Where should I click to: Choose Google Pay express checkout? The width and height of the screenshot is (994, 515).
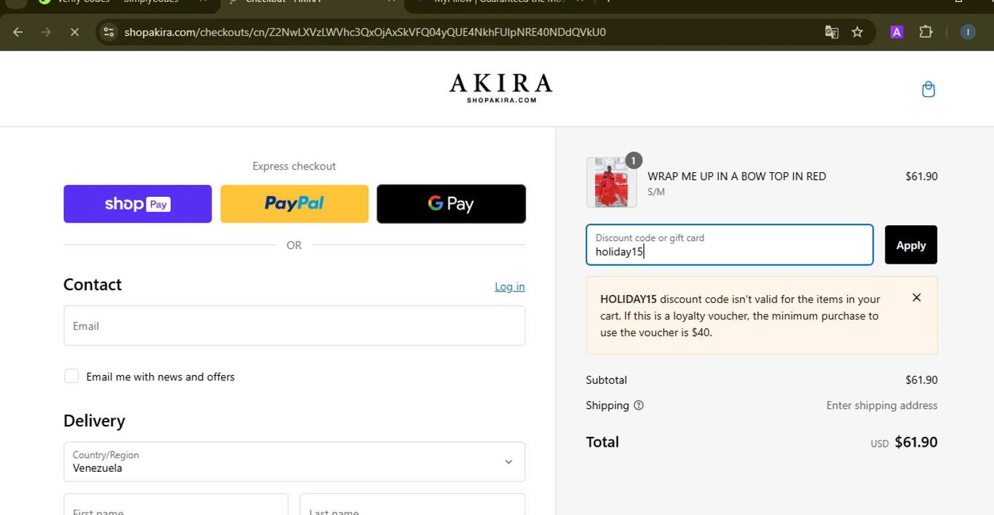pos(451,203)
